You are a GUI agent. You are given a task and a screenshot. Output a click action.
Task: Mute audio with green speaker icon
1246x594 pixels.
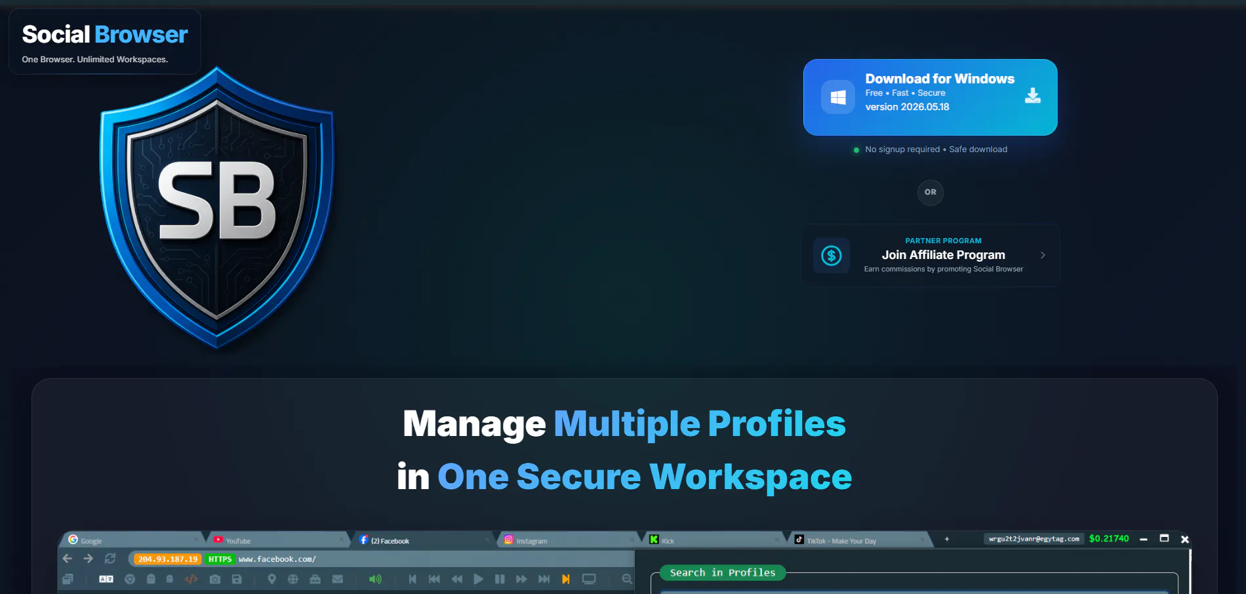click(x=375, y=579)
